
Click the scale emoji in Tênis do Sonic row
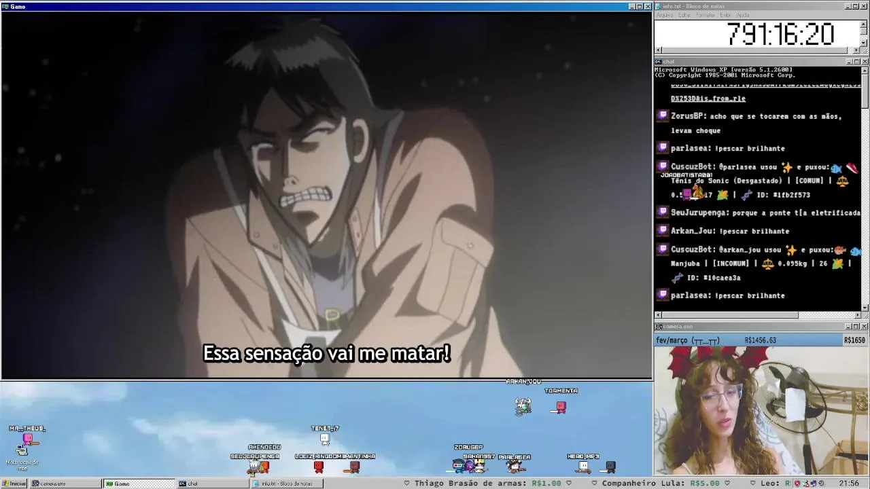click(843, 181)
